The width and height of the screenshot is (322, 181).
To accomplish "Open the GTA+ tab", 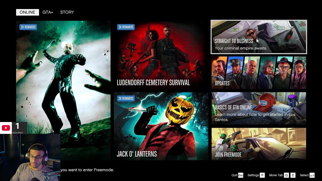I will (x=48, y=12).
